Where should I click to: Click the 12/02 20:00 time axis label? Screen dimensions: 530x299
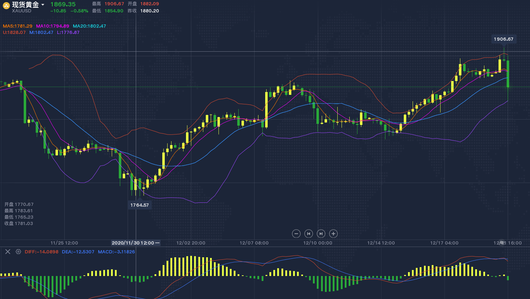(191, 243)
